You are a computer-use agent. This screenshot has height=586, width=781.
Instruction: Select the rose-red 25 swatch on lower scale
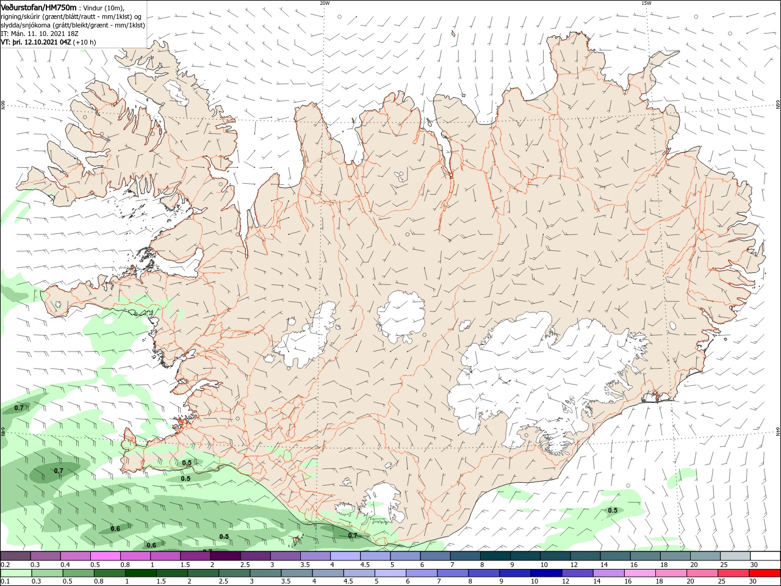pyautogui.click(x=733, y=573)
